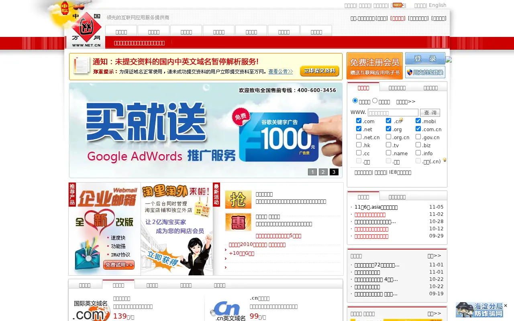
Task: Show carousel slide 1
Action: (x=312, y=172)
